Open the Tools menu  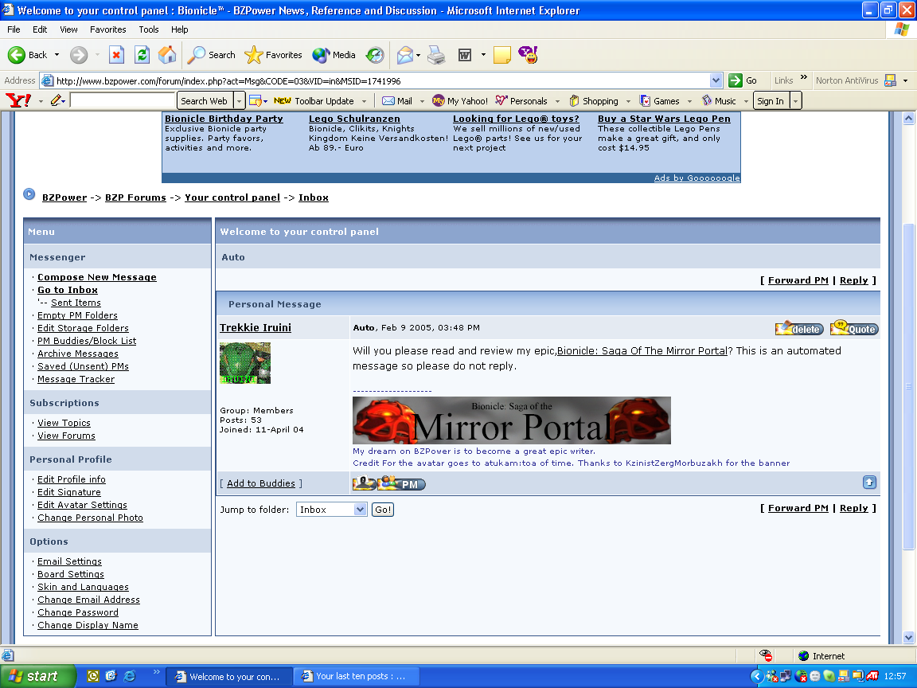tap(149, 29)
